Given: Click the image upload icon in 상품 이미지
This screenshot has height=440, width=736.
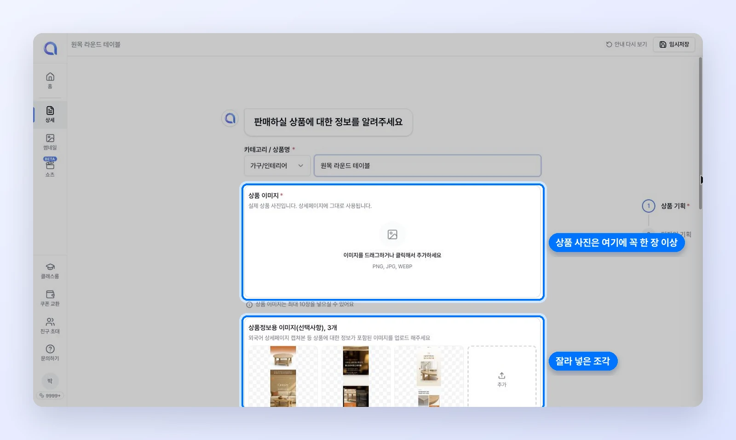Looking at the screenshot, I should tap(392, 234).
